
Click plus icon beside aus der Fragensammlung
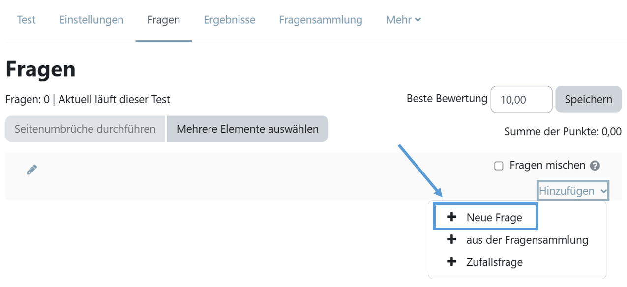pyautogui.click(x=451, y=240)
